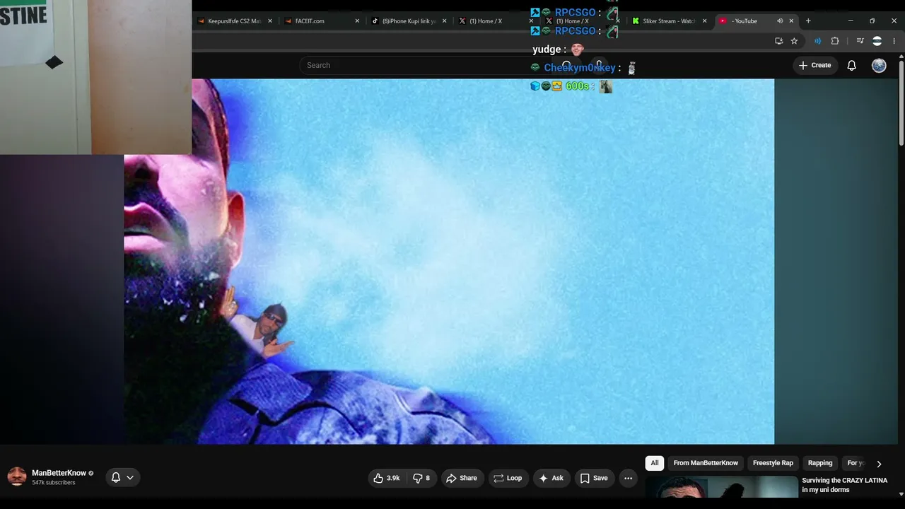Close the YouTube tab
Viewport: 905px width, 509px height.
791,21
